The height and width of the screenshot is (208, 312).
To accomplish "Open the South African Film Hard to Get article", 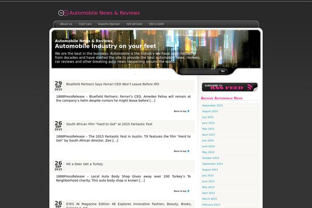I will [x=109, y=124].
